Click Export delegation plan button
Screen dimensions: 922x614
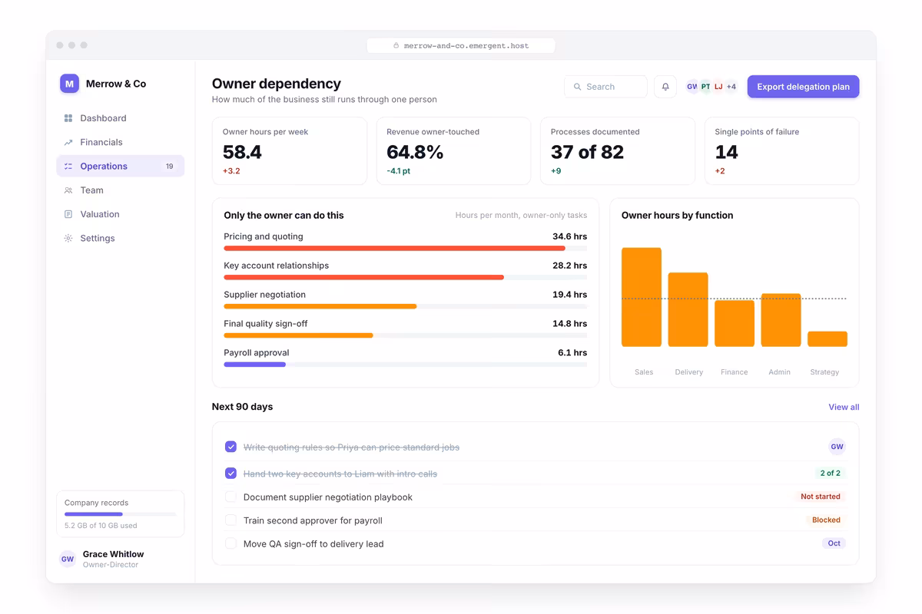pyautogui.click(x=803, y=87)
